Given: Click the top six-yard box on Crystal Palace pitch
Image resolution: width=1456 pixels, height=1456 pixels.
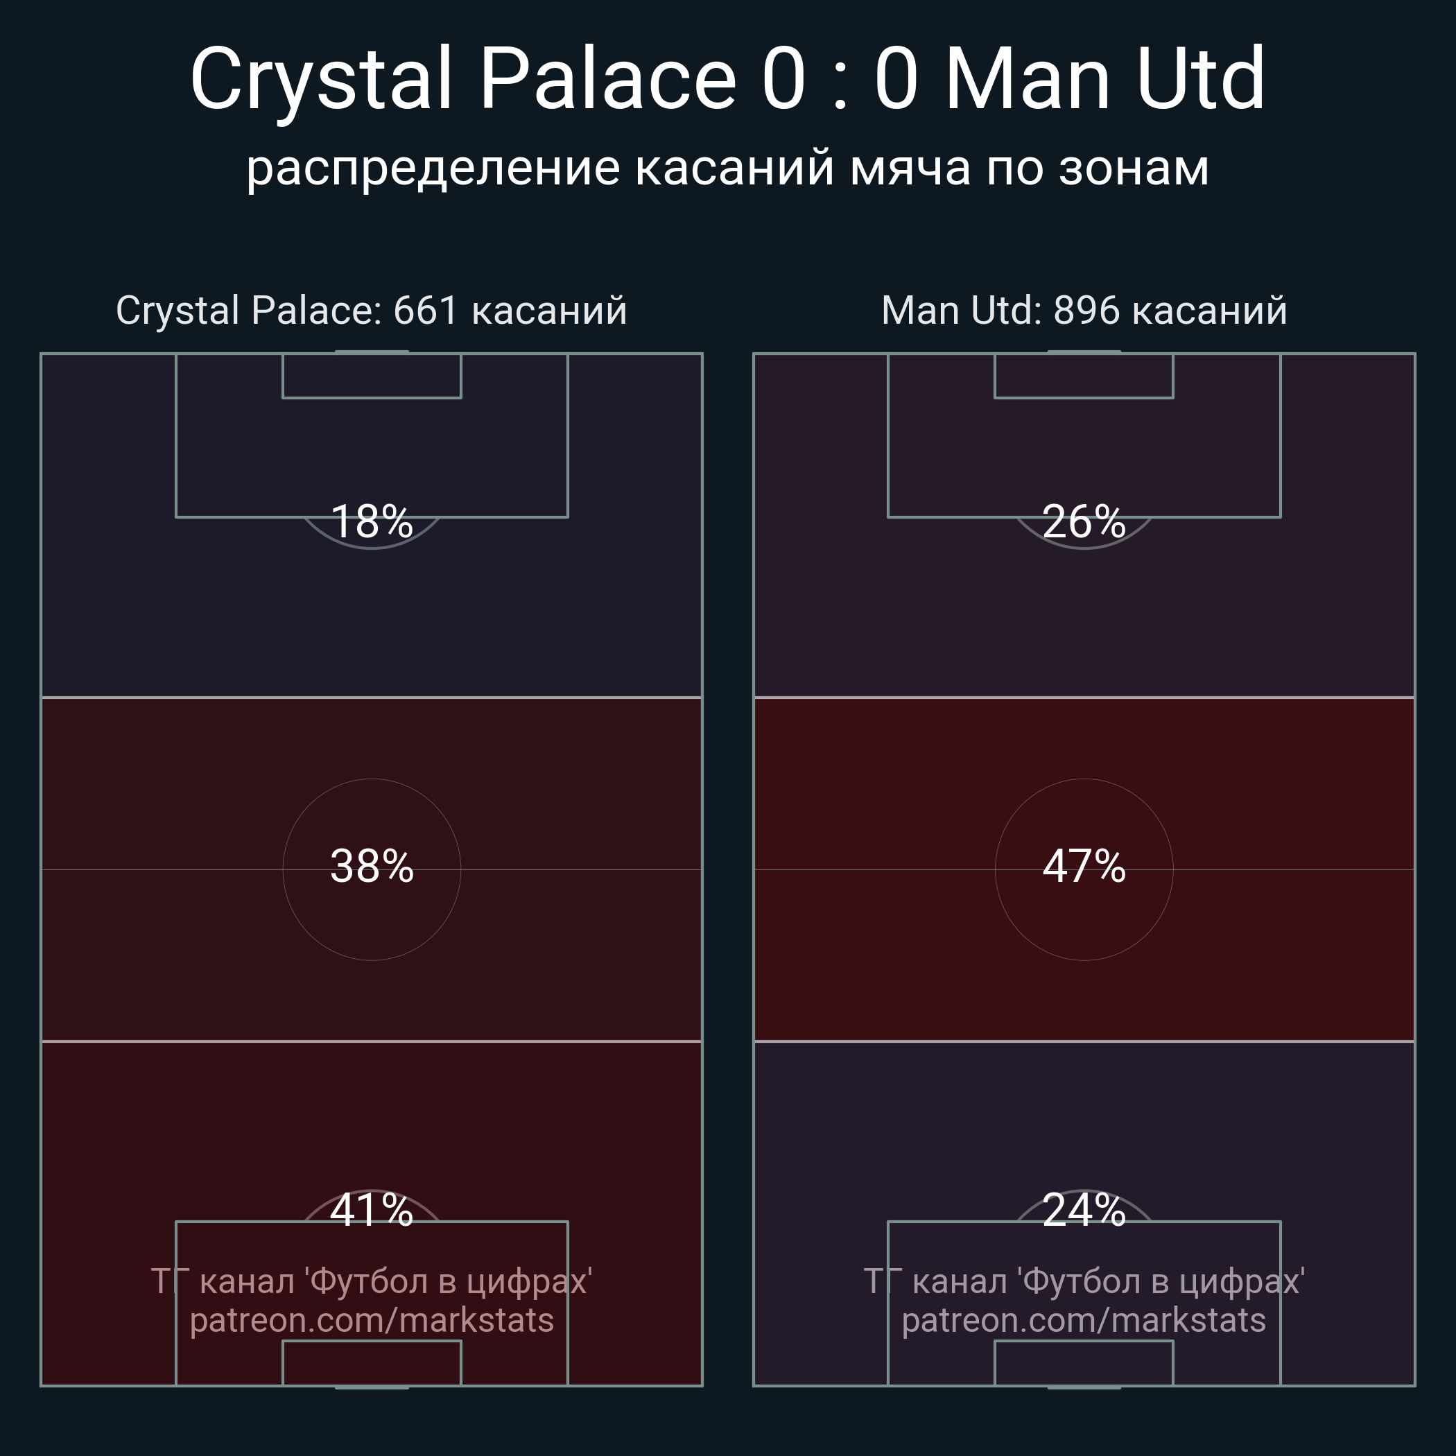Looking at the screenshot, I should 372,376.
